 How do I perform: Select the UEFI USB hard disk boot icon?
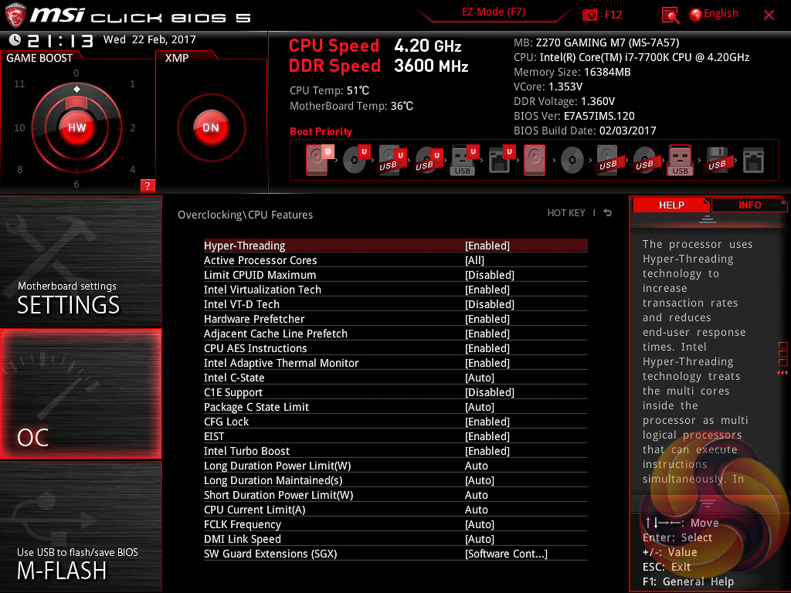(392, 161)
